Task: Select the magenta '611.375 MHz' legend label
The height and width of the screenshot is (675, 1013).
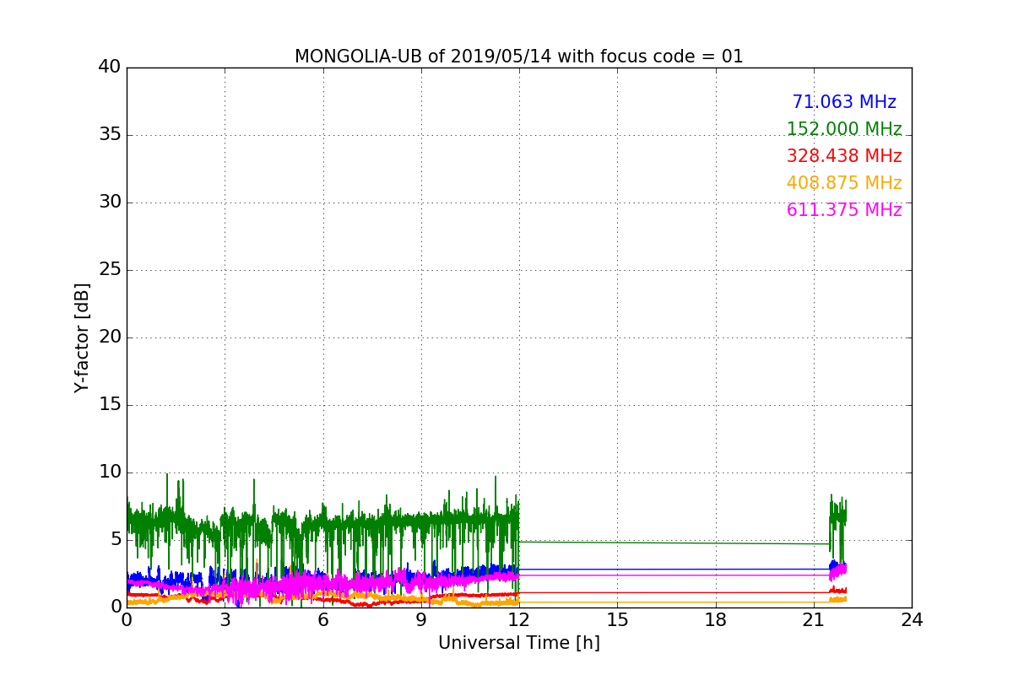Action: [x=844, y=210]
